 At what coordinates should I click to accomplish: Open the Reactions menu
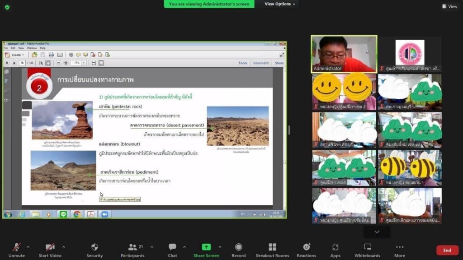pyautogui.click(x=307, y=247)
